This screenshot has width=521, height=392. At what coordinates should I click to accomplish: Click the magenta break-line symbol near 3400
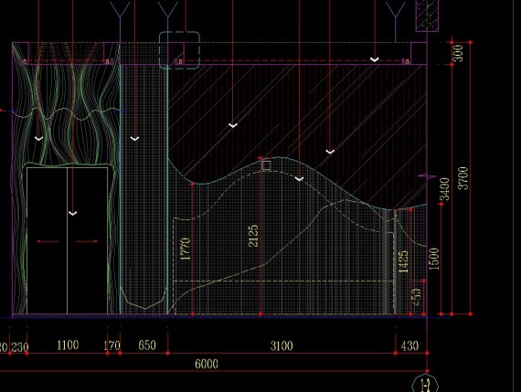click(427, 176)
